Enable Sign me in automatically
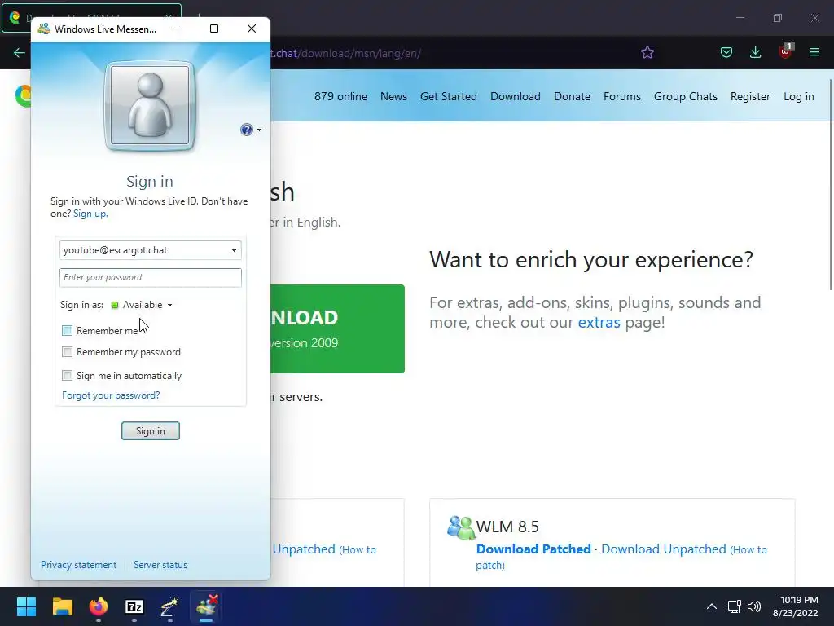 [x=67, y=375]
